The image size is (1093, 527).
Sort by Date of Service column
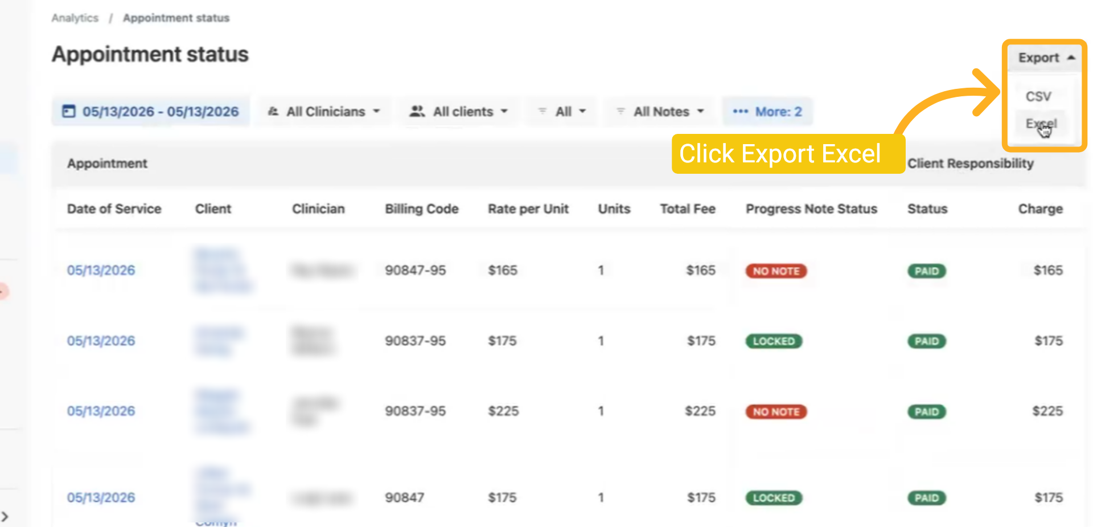coord(114,209)
